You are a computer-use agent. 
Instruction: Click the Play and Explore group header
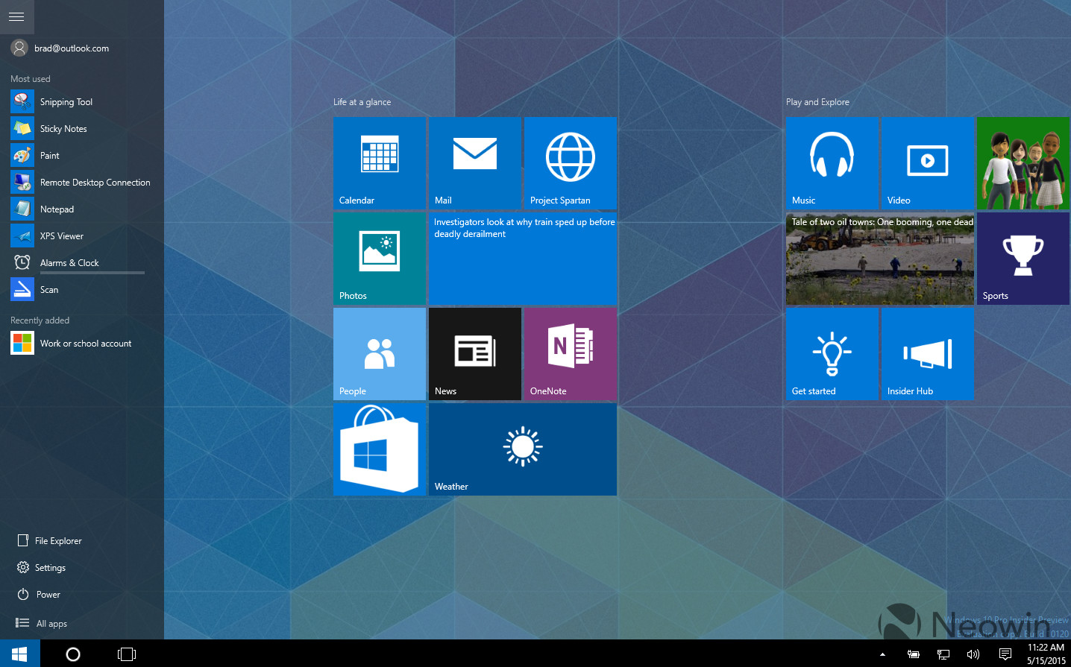(x=817, y=102)
